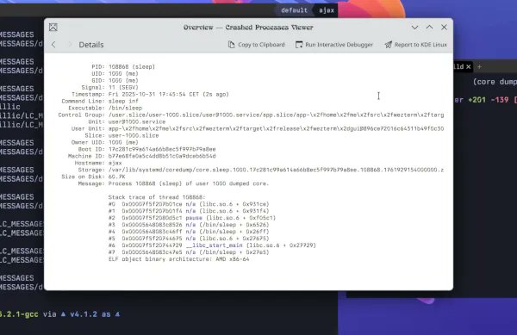This screenshot has width=517, height=335.
Task: Click the Signal value '11 (SEGV)'
Action: pyautogui.click(x=123, y=87)
